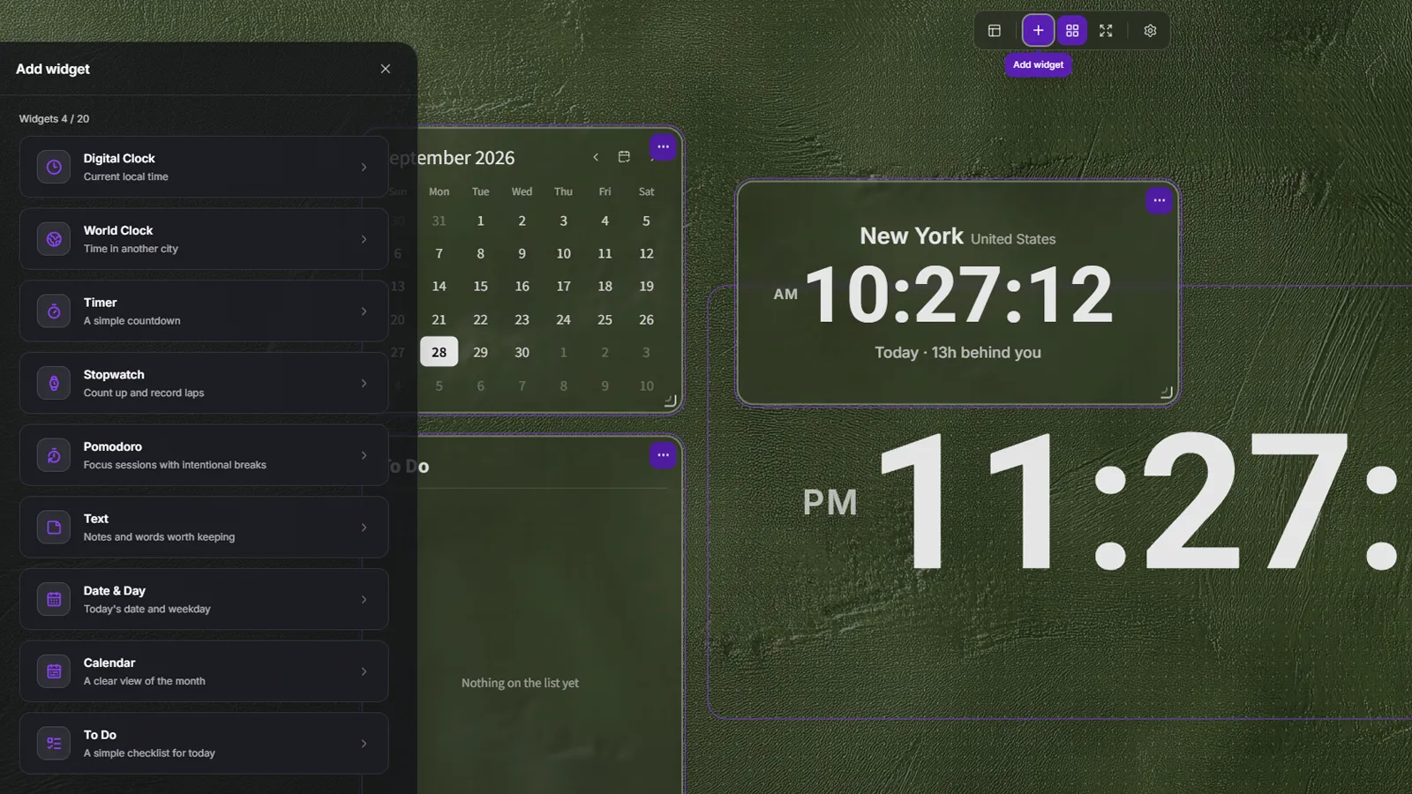Click the Stopwatch widget icon
This screenshot has width=1412, height=794.
click(x=54, y=383)
